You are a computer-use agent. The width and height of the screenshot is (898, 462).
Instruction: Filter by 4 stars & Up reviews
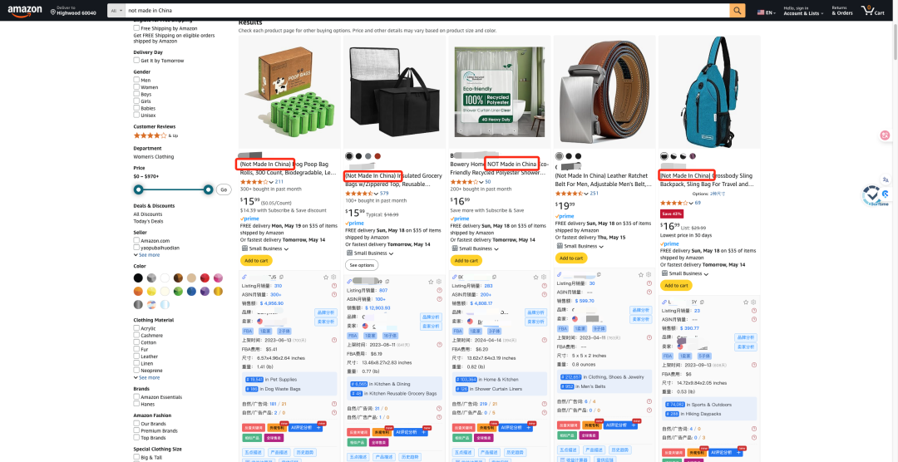point(155,135)
